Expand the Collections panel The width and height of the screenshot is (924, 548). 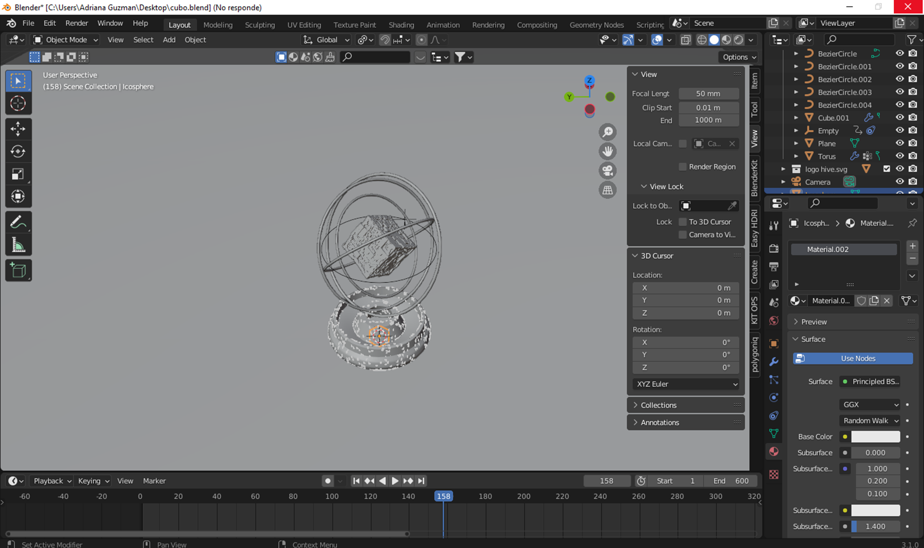coord(659,405)
